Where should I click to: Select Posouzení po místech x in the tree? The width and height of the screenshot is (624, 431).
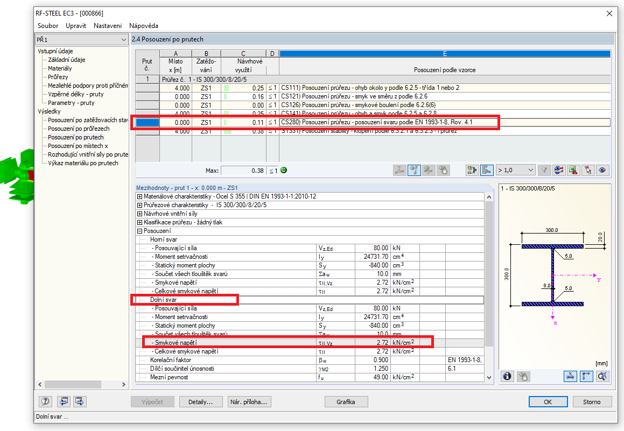tap(78, 146)
